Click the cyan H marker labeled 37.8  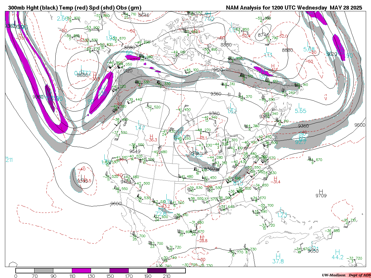(278, 256)
